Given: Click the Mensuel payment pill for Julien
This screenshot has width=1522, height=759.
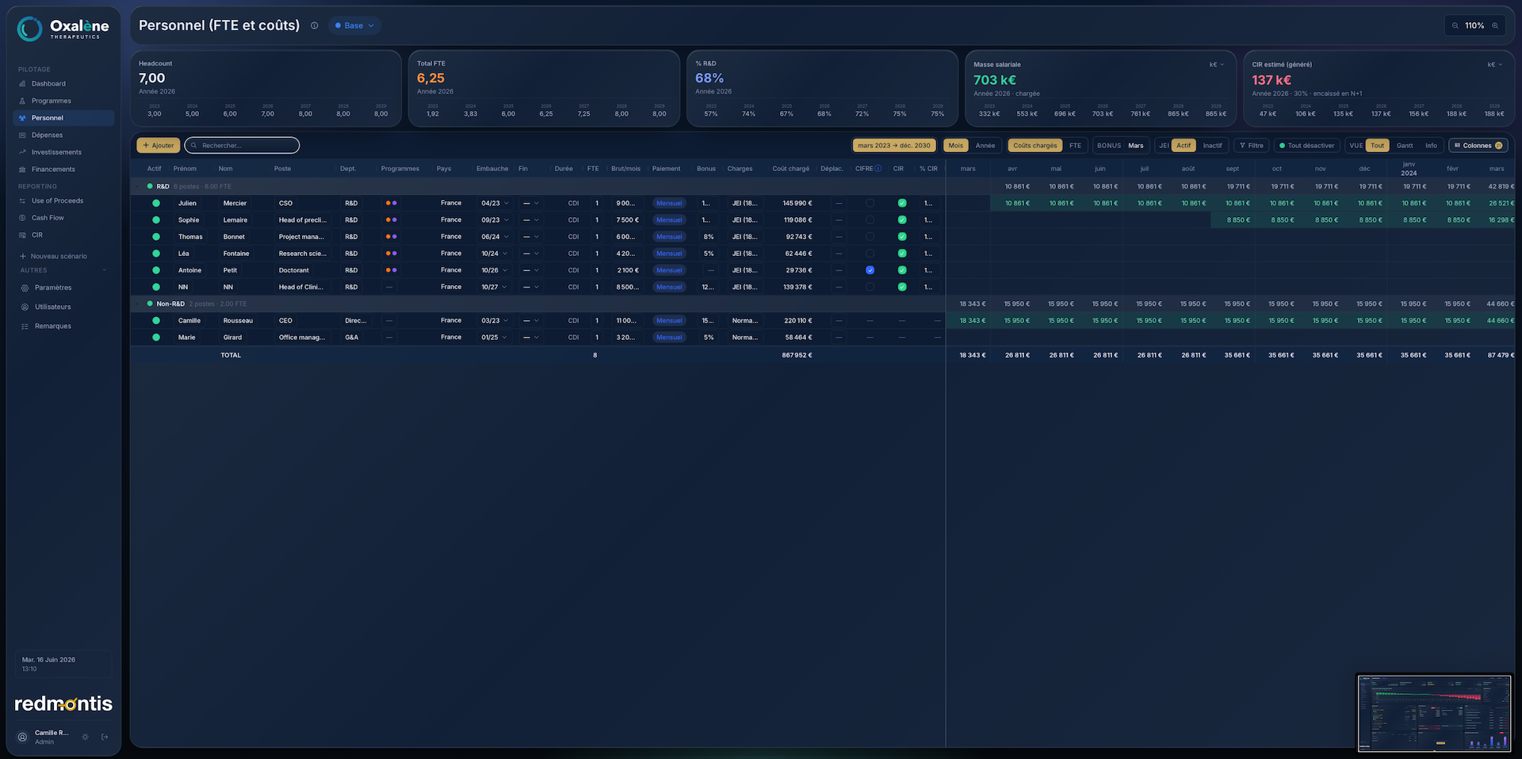Looking at the screenshot, I should [x=669, y=204].
